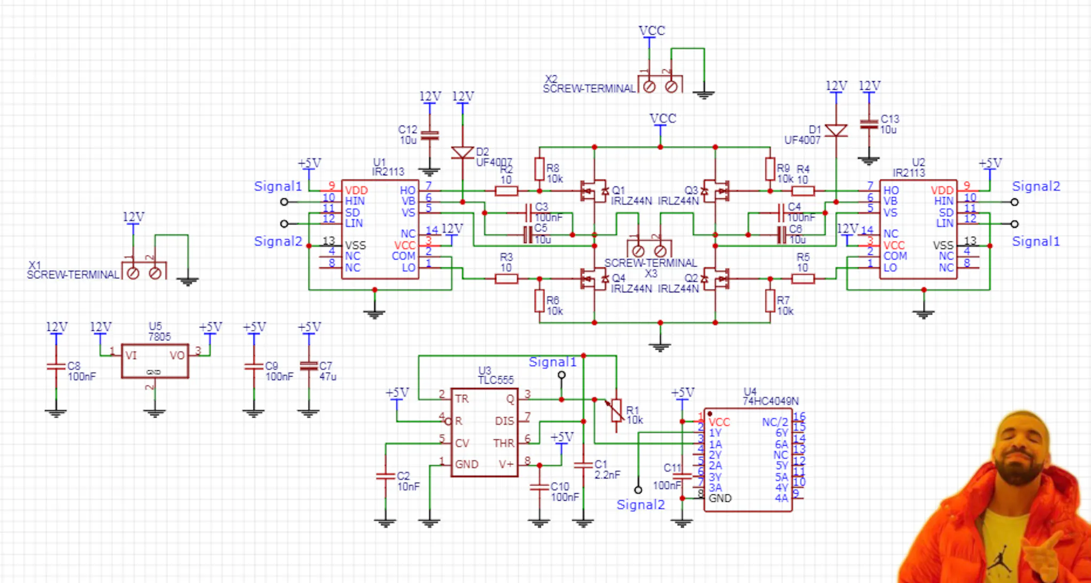Select capacitor C4 100nF symbol
This screenshot has height=583, width=1091.
[781, 213]
